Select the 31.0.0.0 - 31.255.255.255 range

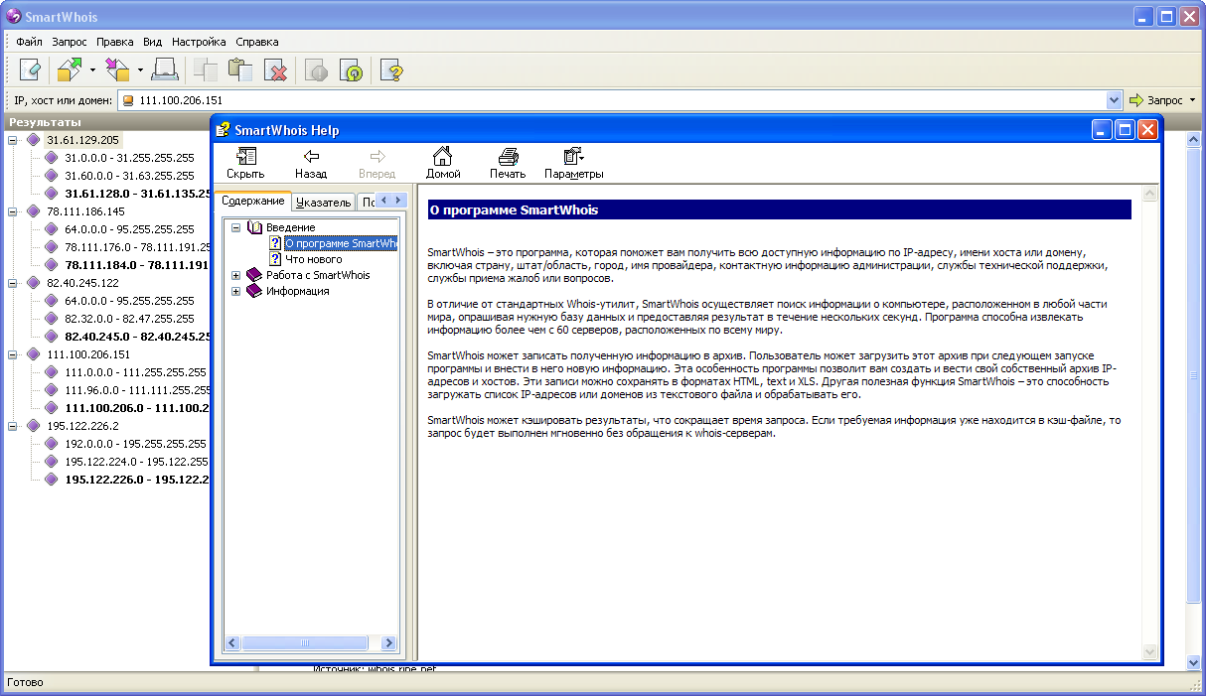pyautogui.click(x=129, y=158)
